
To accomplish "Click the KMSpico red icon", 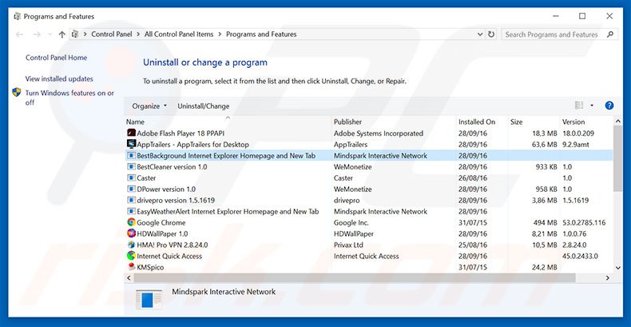I will click(131, 266).
